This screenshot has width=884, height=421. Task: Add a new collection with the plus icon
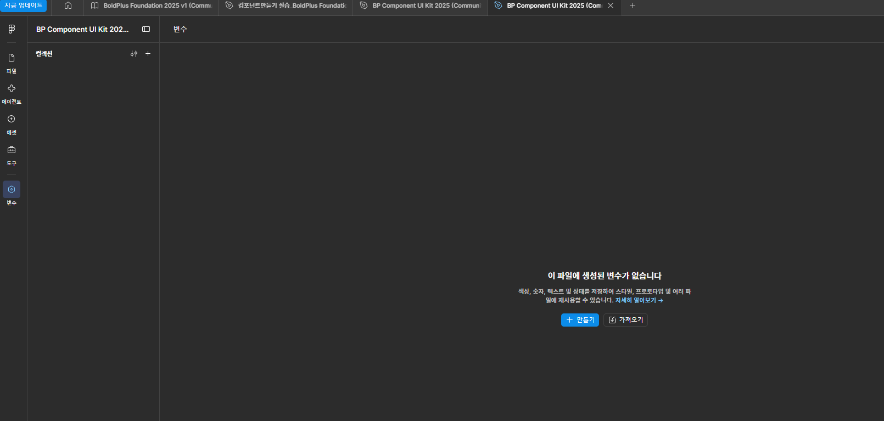148,54
